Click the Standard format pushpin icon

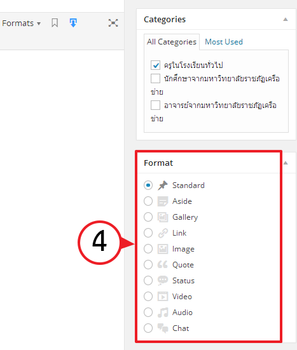click(163, 185)
